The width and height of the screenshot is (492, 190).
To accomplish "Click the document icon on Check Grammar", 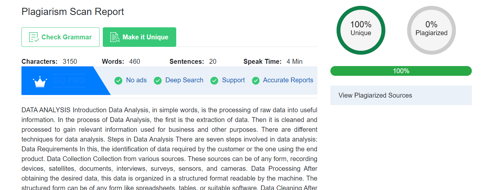I will click(x=34, y=37).
